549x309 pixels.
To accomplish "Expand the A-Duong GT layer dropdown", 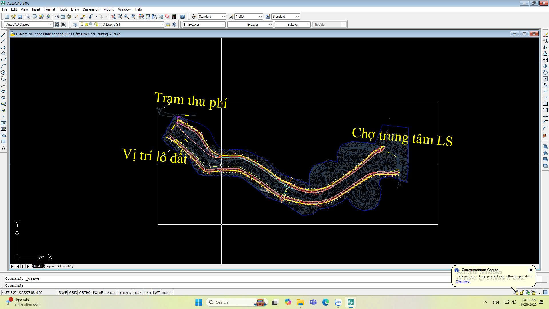I will pyautogui.click(x=162, y=25).
